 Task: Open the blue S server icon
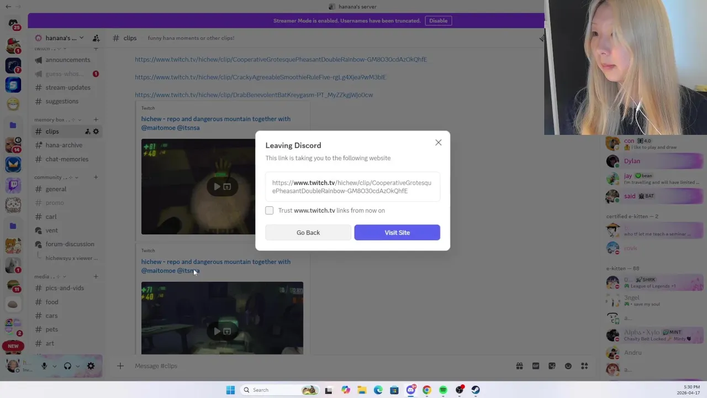click(13, 85)
